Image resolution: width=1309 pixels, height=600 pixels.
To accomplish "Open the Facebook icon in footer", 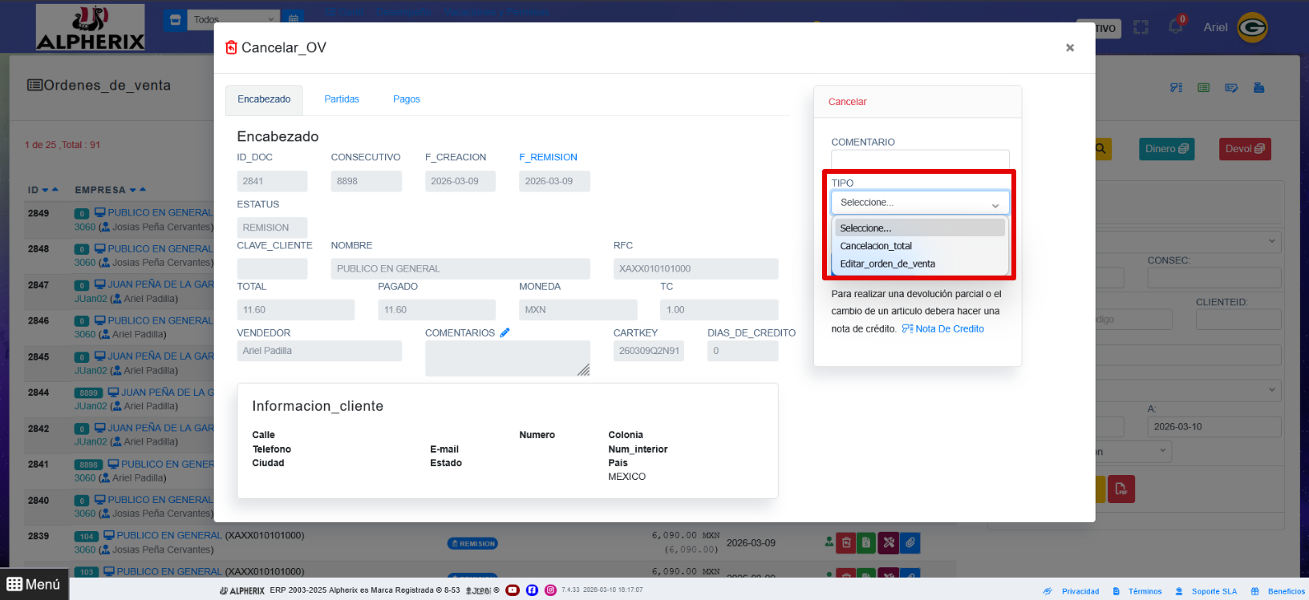I will click(x=532, y=590).
